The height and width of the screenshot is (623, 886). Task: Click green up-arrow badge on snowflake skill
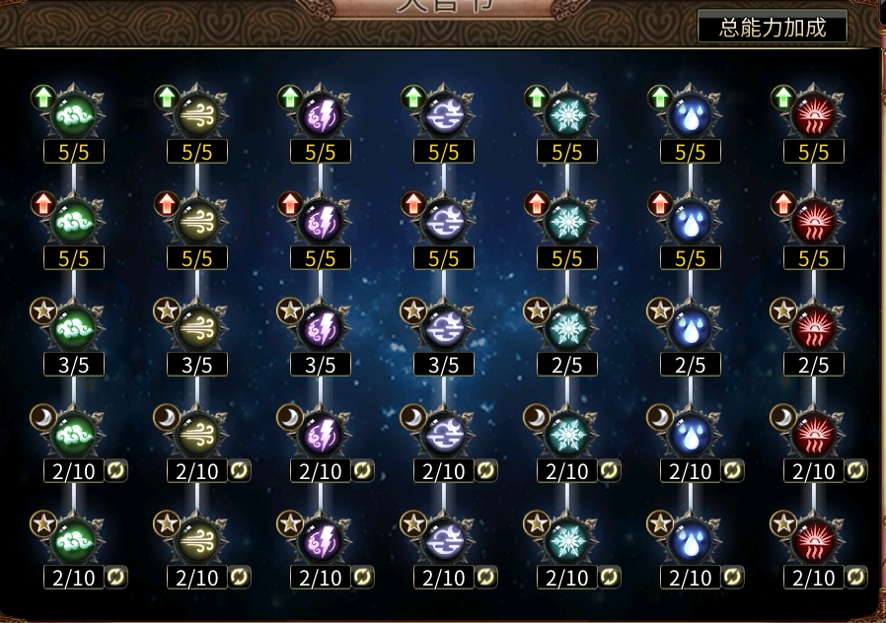click(x=536, y=98)
